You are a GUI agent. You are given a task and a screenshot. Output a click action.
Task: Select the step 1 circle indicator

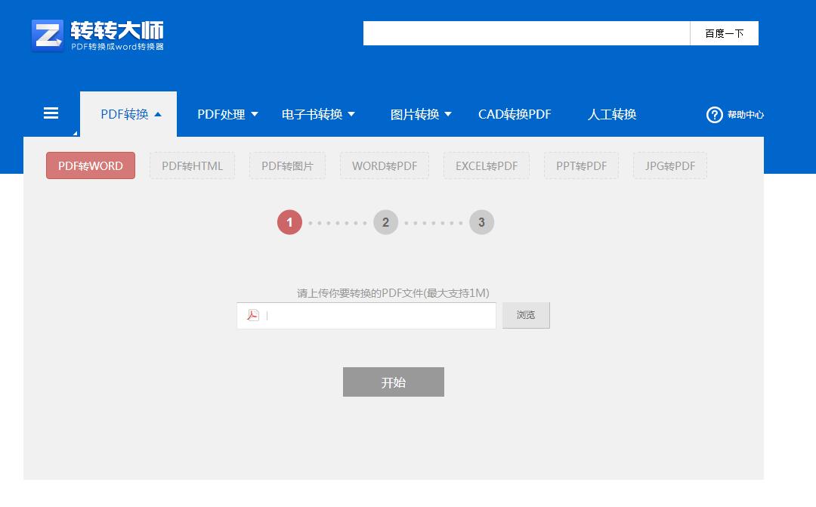[x=289, y=221]
